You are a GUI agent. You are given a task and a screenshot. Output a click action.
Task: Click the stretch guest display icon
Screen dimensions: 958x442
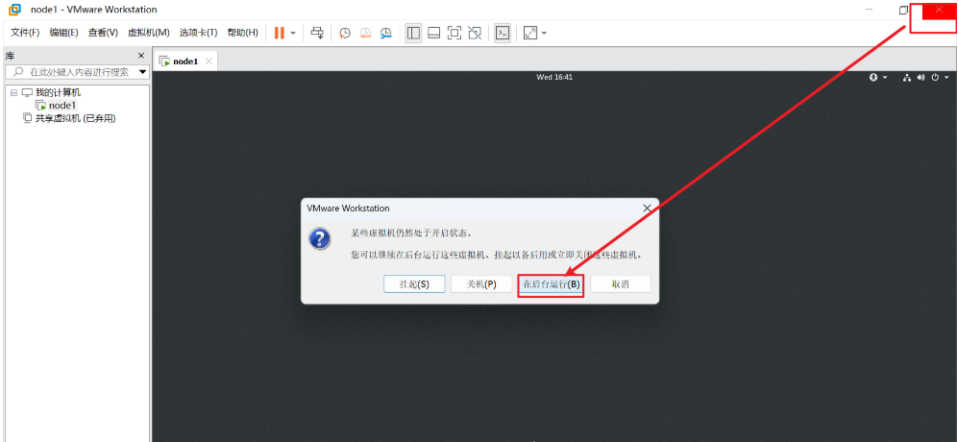[530, 33]
